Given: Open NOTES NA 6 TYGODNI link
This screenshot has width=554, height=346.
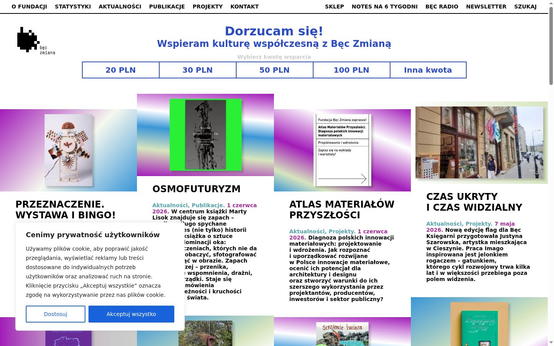Looking at the screenshot, I should pyautogui.click(x=385, y=7).
